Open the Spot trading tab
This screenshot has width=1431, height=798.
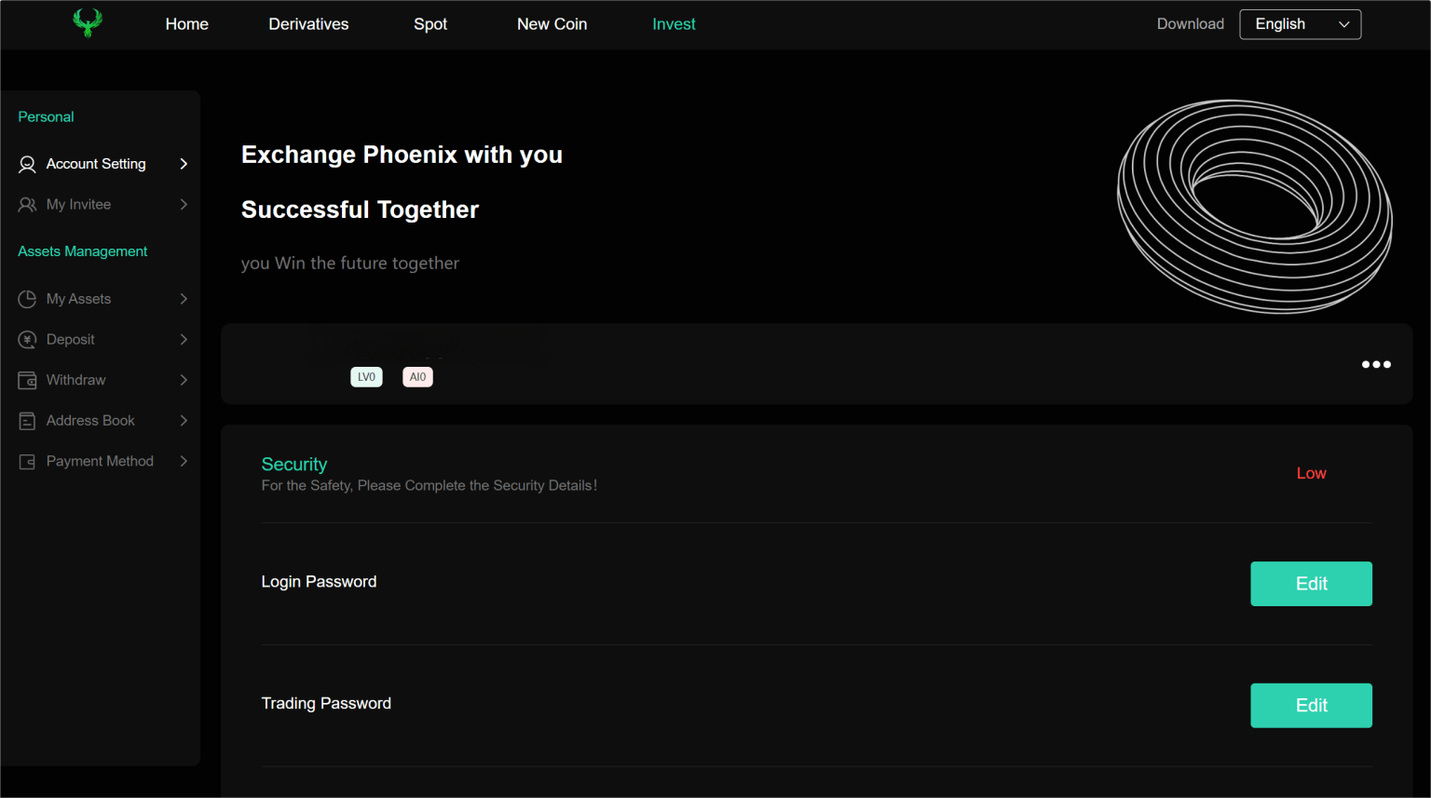pos(430,24)
